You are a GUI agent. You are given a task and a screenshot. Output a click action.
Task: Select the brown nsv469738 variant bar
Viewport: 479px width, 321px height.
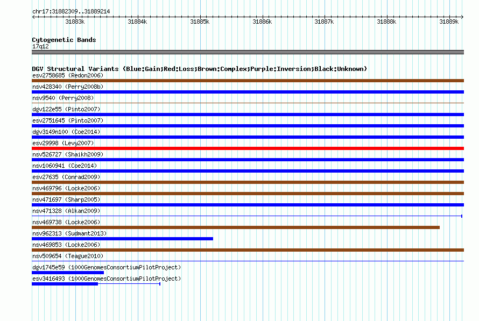click(236, 227)
